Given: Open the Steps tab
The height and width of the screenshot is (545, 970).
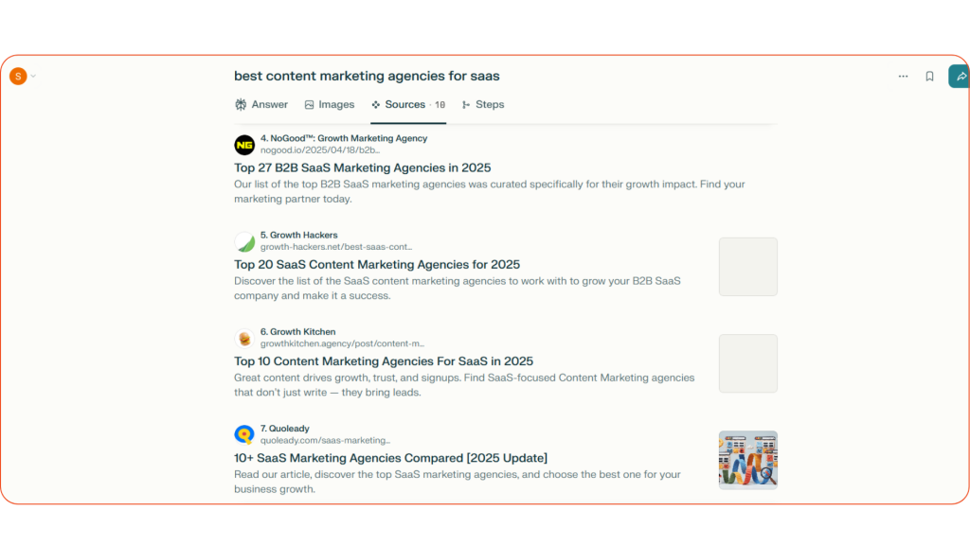Looking at the screenshot, I should (x=483, y=105).
